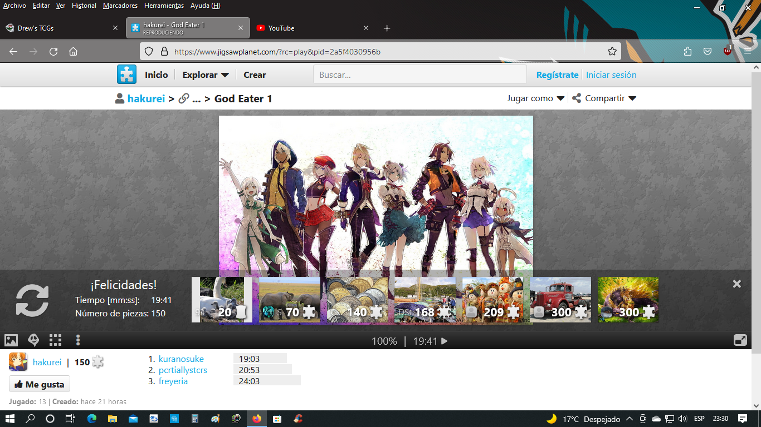
Task: Open File Explorer from taskbar
Action: pos(113,419)
